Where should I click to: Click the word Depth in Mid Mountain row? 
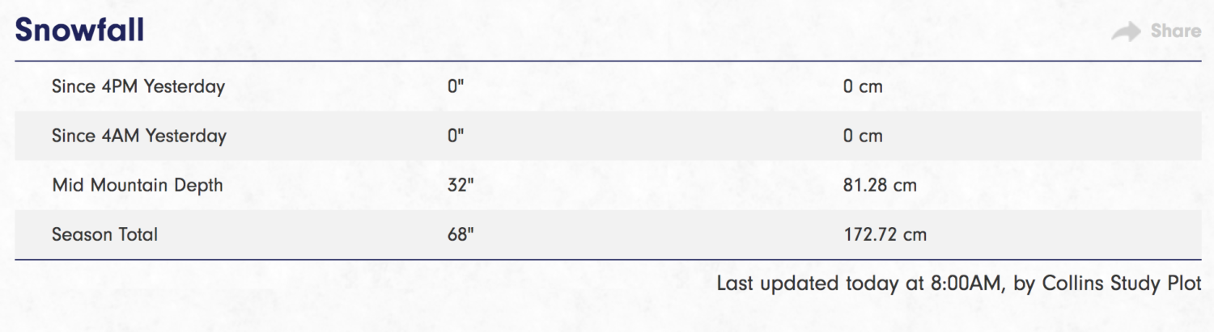198,185
